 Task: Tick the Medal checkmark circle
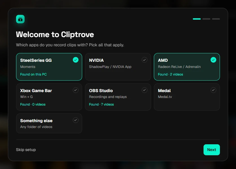point(213,90)
